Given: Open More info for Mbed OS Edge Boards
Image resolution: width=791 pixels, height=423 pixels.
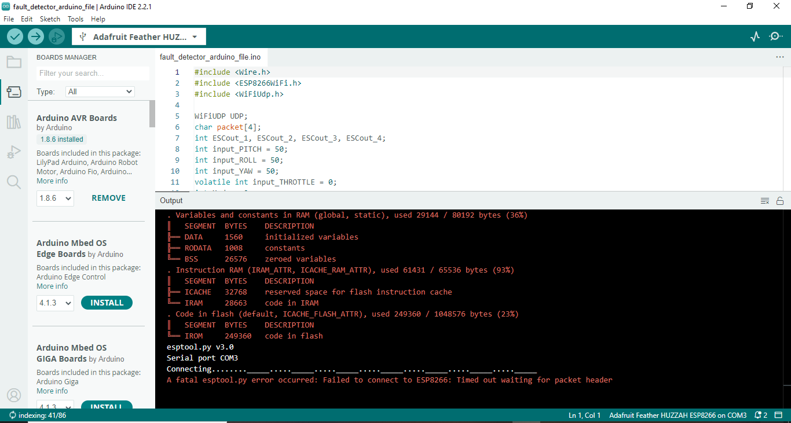Looking at the screenshot, I should coord(52,286).
